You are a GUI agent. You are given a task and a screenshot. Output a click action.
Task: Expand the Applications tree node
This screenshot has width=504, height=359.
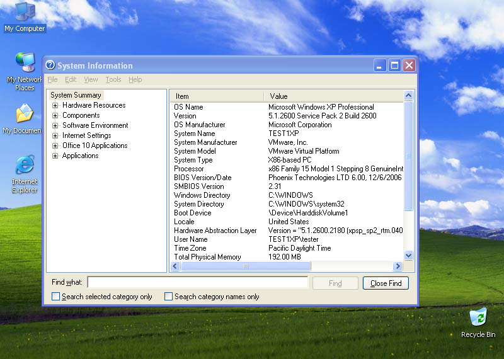[x=55, y=156]
